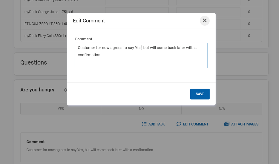The image size is (279, 164).
Task: Click the Edit Comment speech bubble icon
Action: tap(179, 124)
